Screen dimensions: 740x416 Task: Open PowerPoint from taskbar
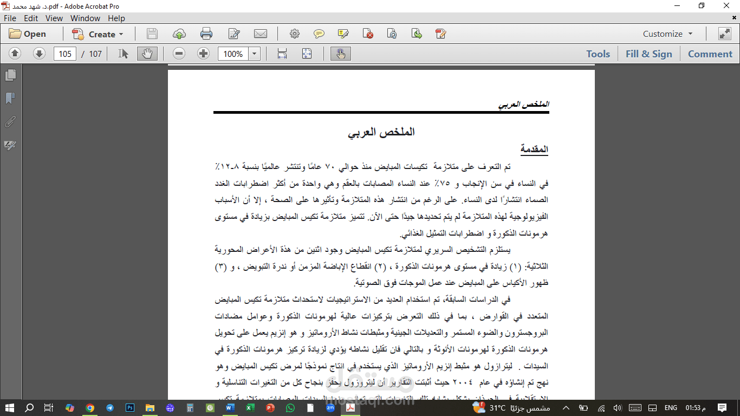pyautogui.click(x=270, y=408)
